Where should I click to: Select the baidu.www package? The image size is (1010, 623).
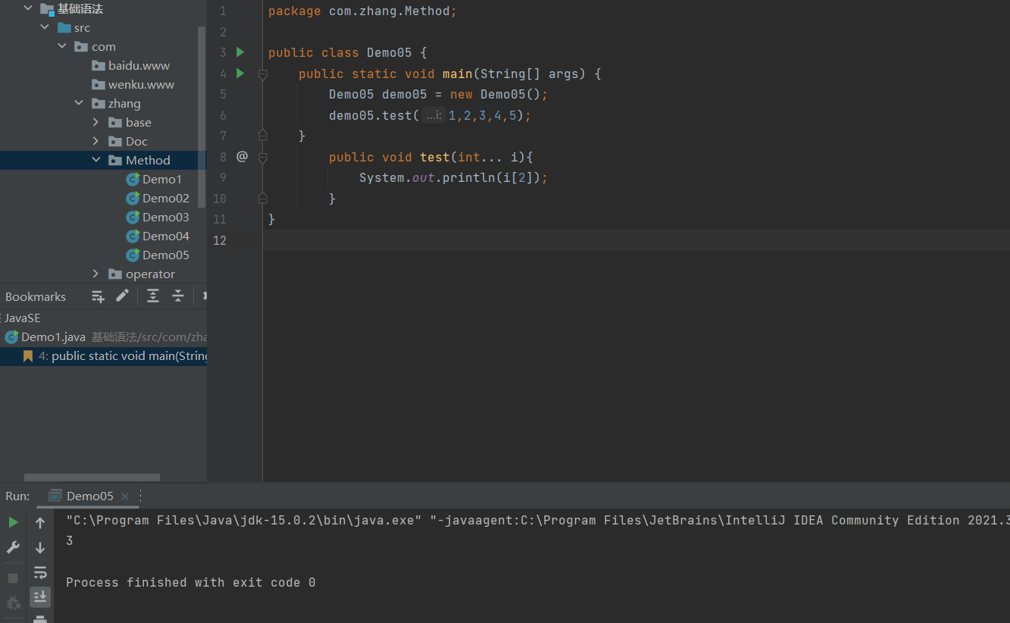point(139,65)
